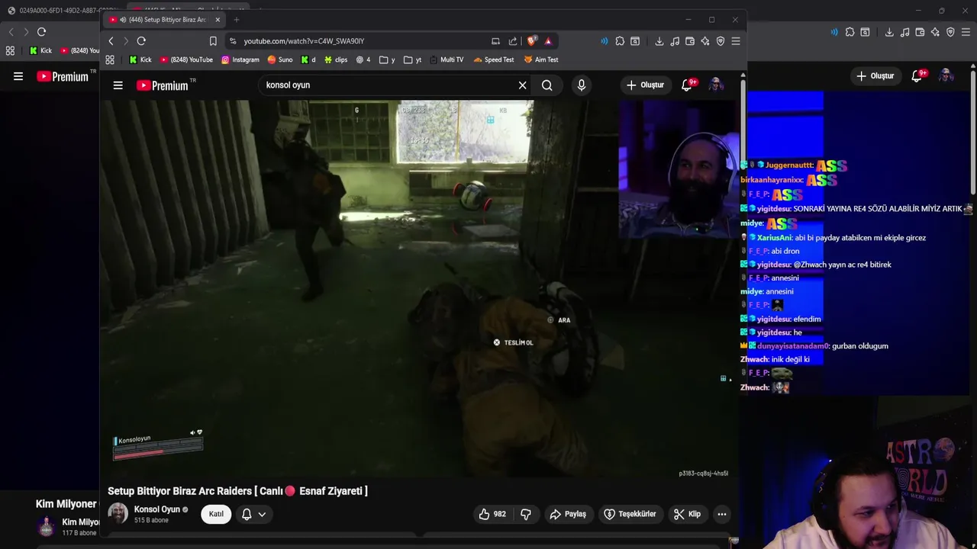Open Konsol Oyun channel name link
Image resolution: width=977 pixels, height=549 pixels.
[157, 509]
